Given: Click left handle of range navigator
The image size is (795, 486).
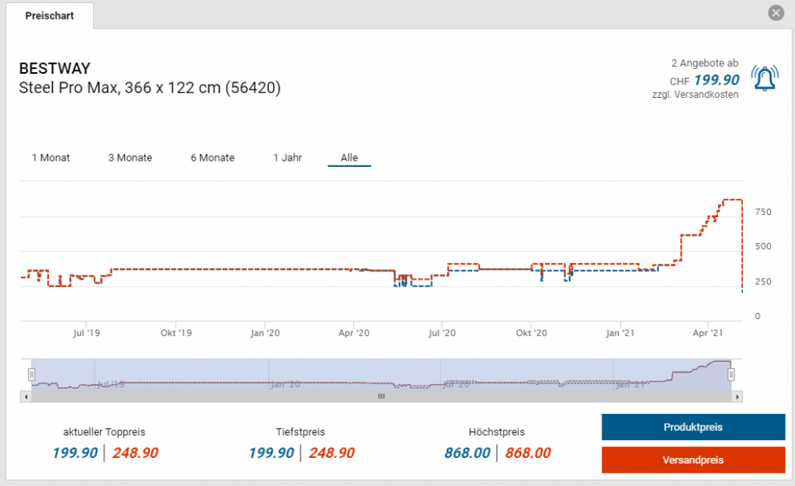Looking at the screenshot, I should point(32,374).
